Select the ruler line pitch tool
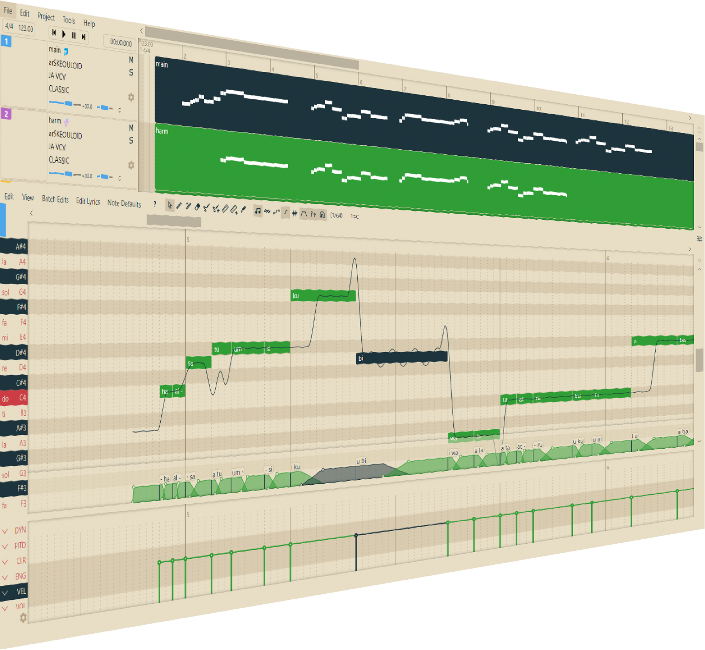 [225, 208]
